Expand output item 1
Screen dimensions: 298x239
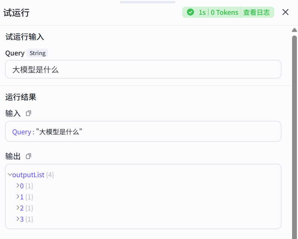[18, 196]
